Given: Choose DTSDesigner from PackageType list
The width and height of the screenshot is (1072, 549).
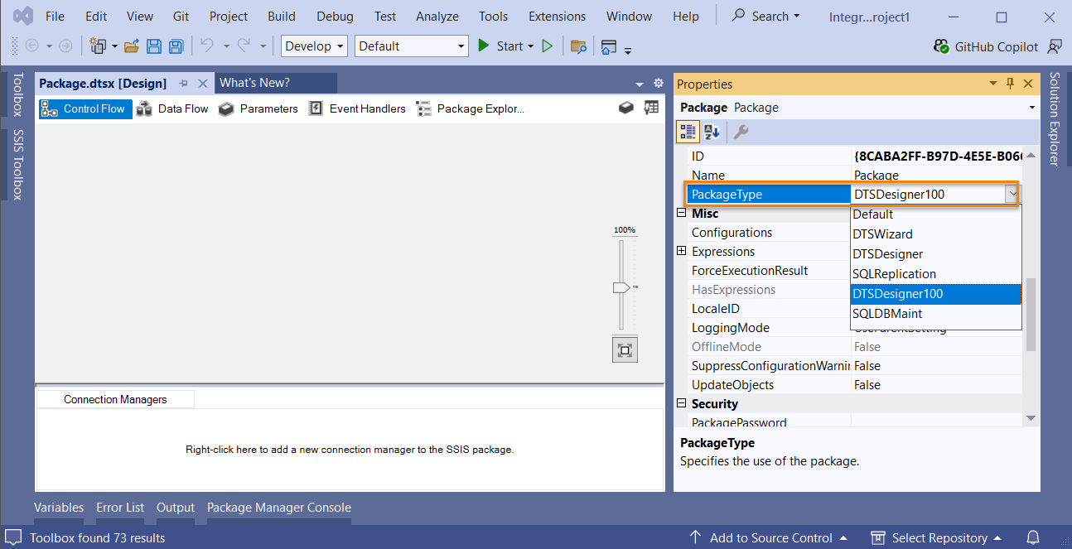Looking at the screenshot, I should pyautogui.click(x=936, y=254).
